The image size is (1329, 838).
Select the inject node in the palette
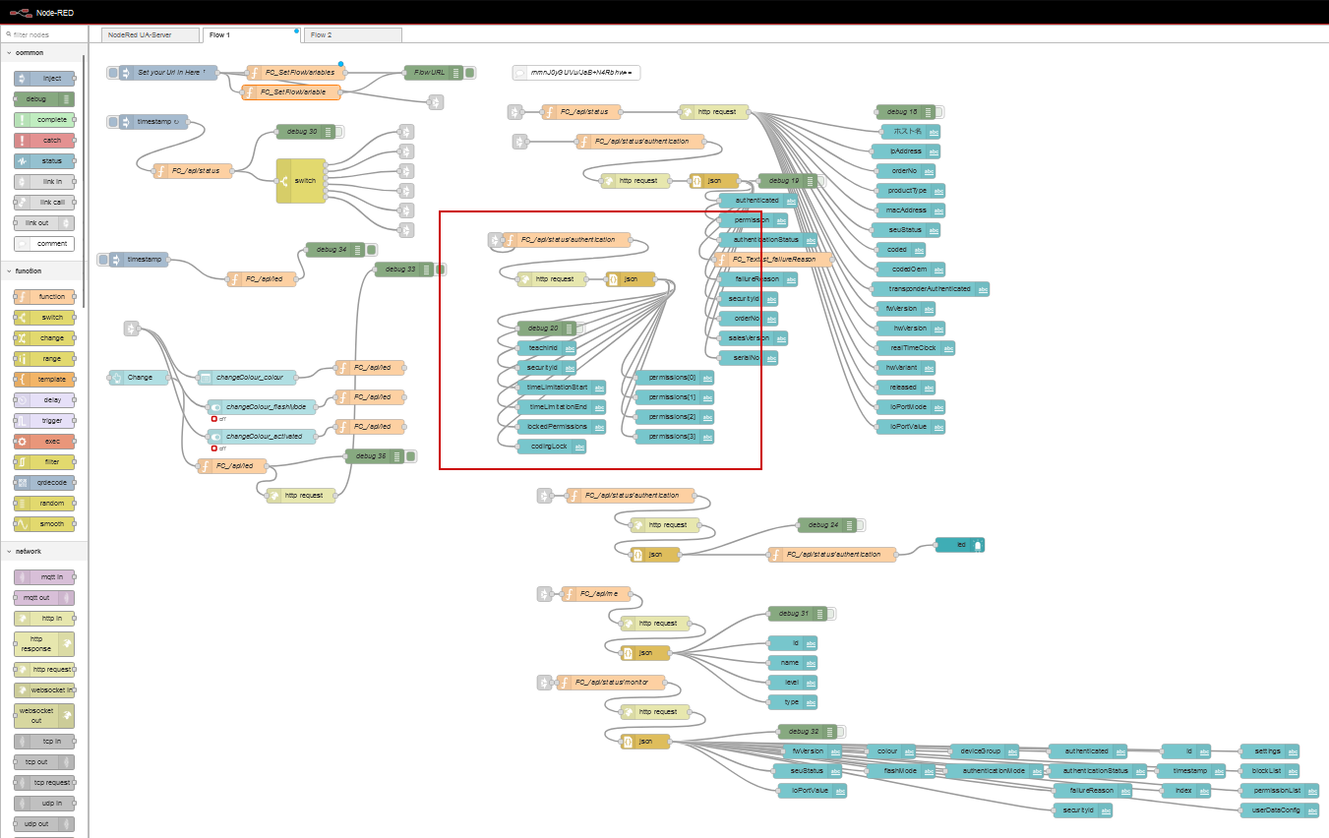(44, 78)
